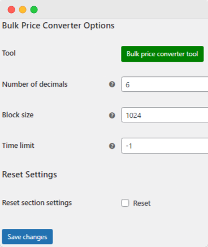The image size is (208, 247).
Task: Focus the Number of decimals field
Action: click(x=164, y=84)
